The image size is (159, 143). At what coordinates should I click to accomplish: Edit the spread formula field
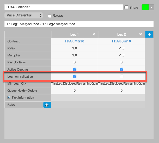coord(79,24)
